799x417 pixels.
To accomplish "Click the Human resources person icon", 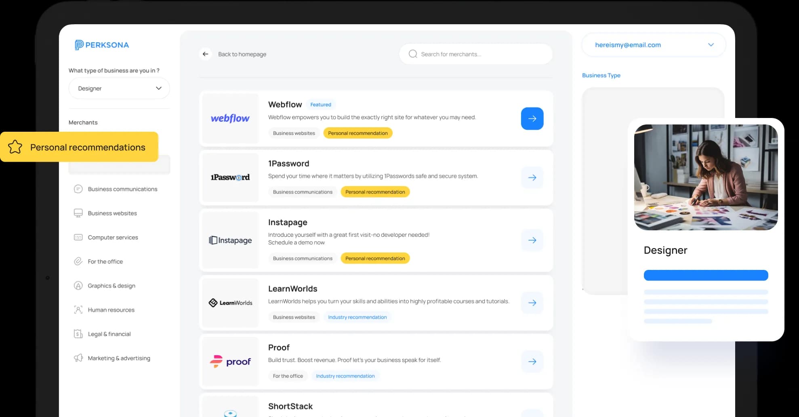I will click(x=78, y=310).
